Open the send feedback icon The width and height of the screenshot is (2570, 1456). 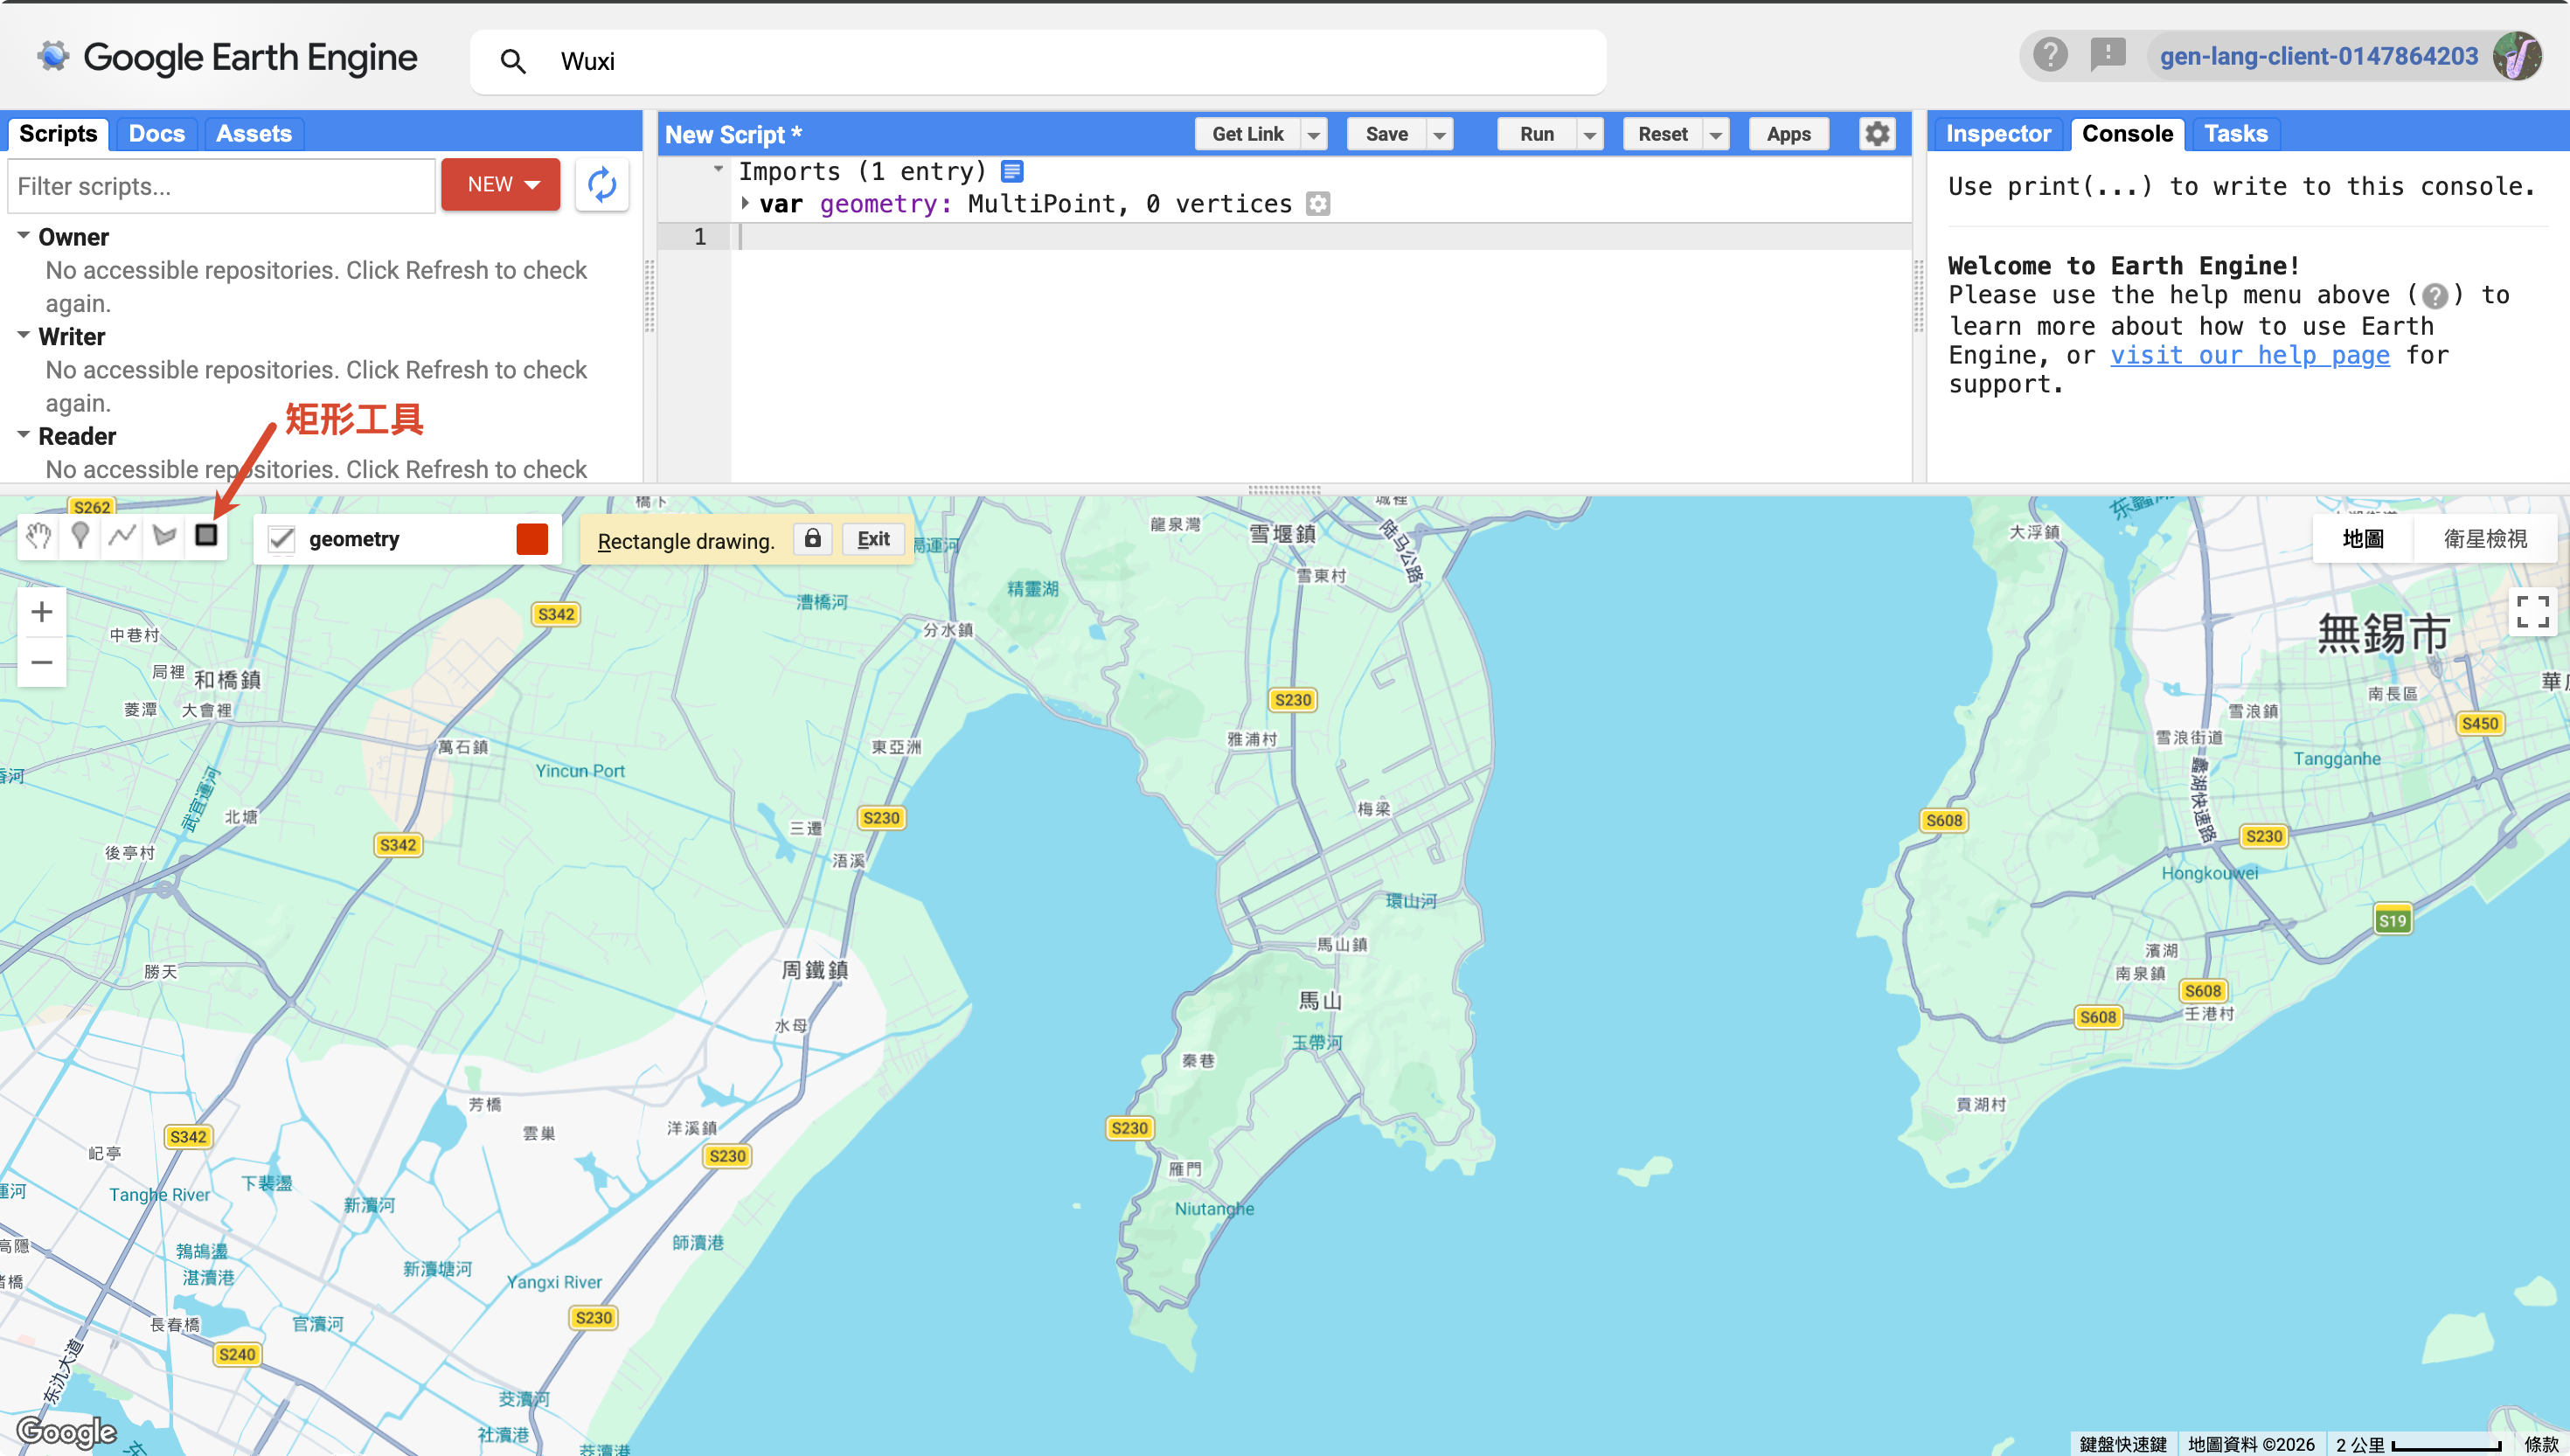(2108, 55)
